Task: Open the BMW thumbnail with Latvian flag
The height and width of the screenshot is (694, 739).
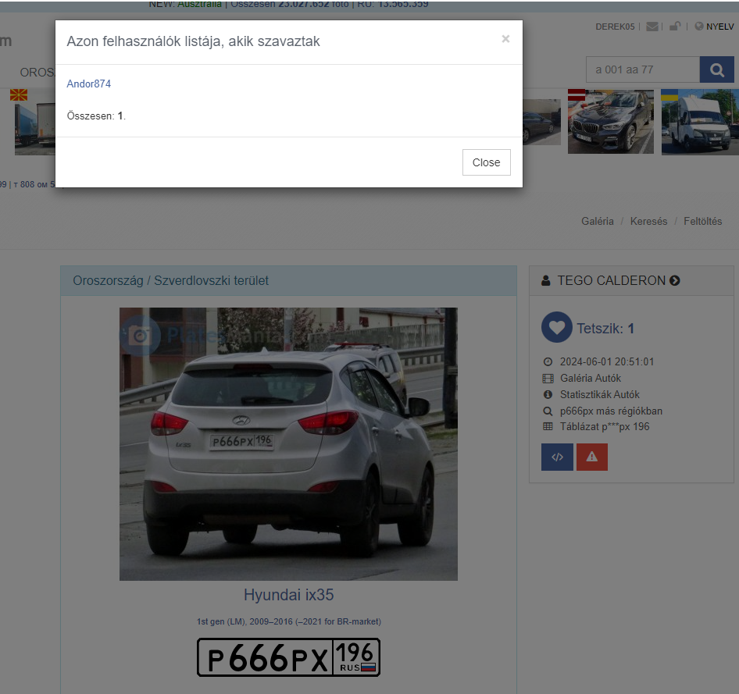Action: 611,122
